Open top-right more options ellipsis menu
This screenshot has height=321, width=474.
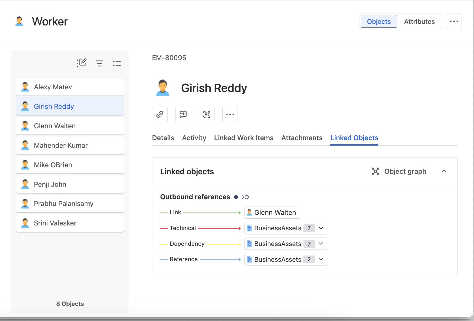click(454, 21)
